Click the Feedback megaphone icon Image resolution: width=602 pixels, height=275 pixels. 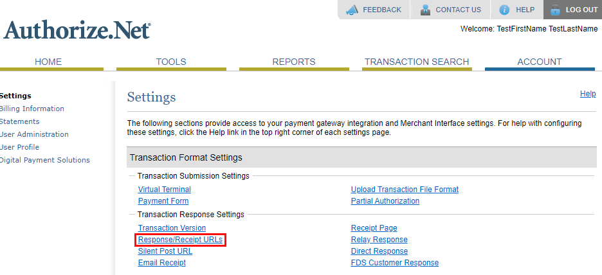pos(352,10)
